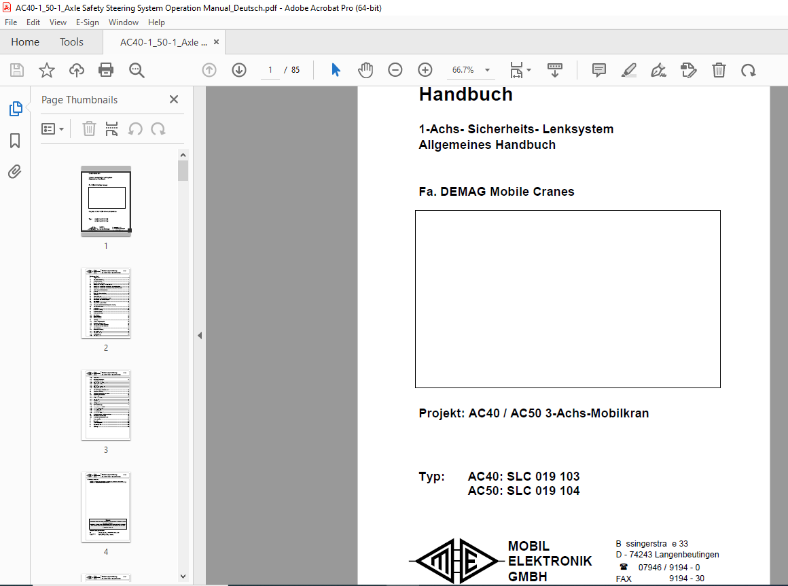Screen dimensions: 788x586
Task: Delete page with toolbar trash icon
Action: tap(719, 70)
